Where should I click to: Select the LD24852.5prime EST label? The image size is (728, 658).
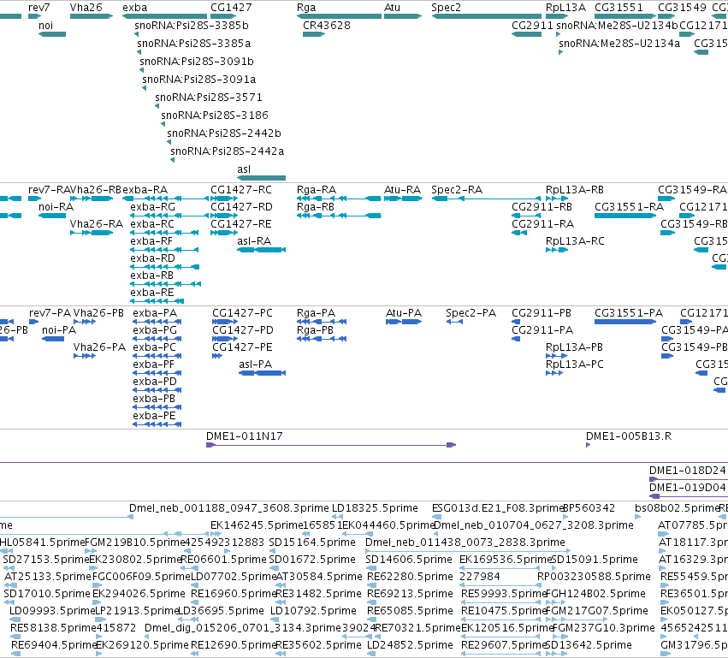[x=410, y=645]
